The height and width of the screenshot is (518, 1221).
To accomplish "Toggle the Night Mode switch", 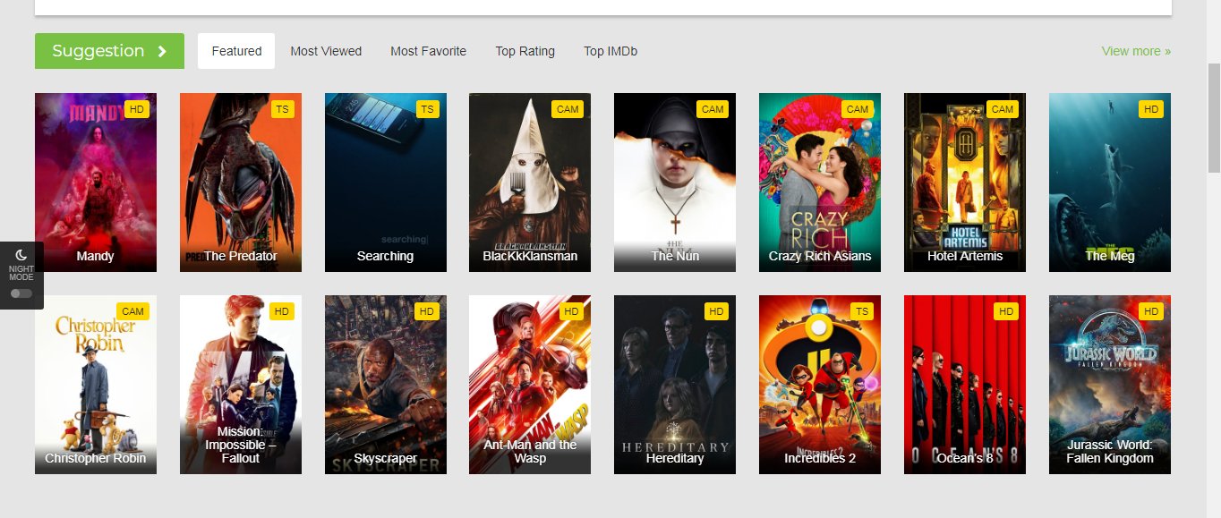I will (x=21, y=293).
